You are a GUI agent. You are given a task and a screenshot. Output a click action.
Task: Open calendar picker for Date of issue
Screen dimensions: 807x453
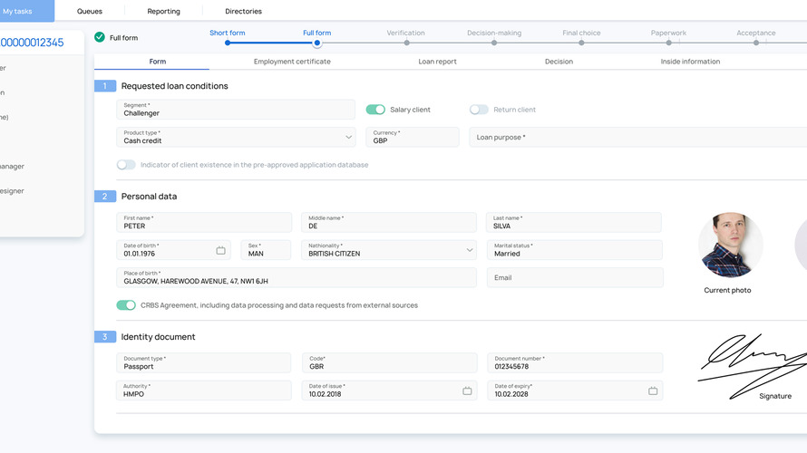[467, 390]
